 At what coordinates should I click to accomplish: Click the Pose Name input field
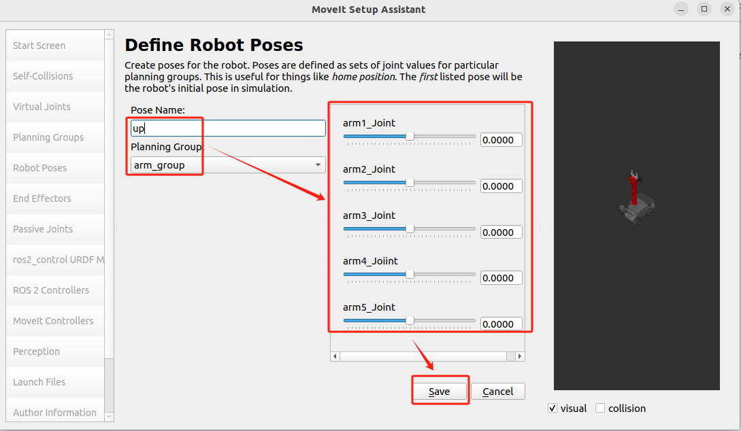coord(228,128)
